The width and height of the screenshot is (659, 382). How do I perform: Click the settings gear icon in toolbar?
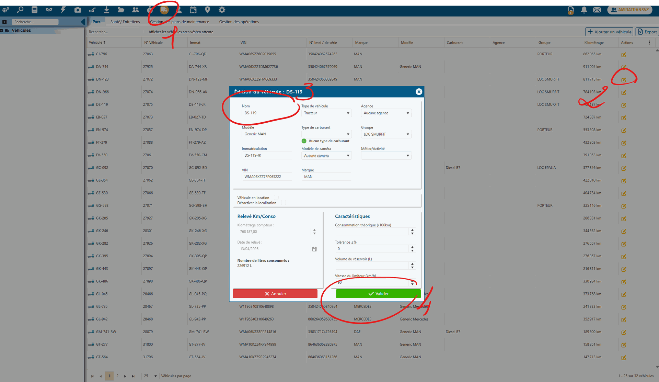(x=222, y=10)
